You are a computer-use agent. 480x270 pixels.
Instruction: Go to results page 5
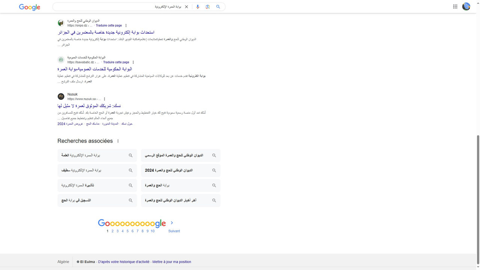pyautogui.click(x=127, y=231)
